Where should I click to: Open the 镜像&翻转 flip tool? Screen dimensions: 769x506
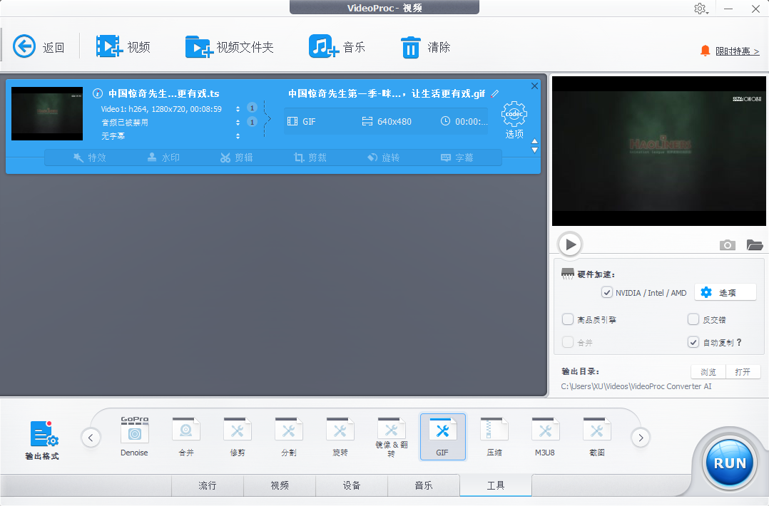tap(391, 436)
